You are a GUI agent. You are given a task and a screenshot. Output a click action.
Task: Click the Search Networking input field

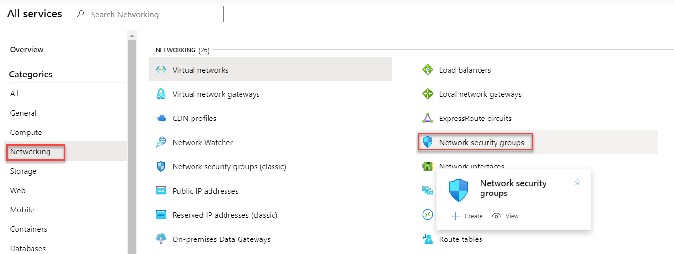click(x=147, y=15)
